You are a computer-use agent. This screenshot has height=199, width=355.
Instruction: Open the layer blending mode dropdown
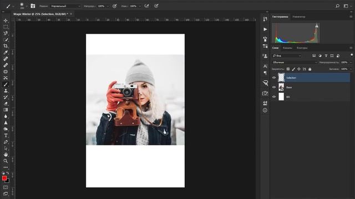[x=295, y=62]
